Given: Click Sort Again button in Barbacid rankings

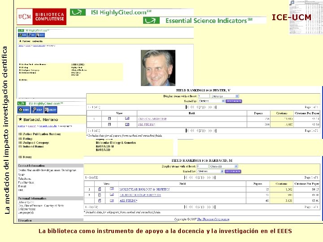Looking at the screenshot, I should click(233, 171).
